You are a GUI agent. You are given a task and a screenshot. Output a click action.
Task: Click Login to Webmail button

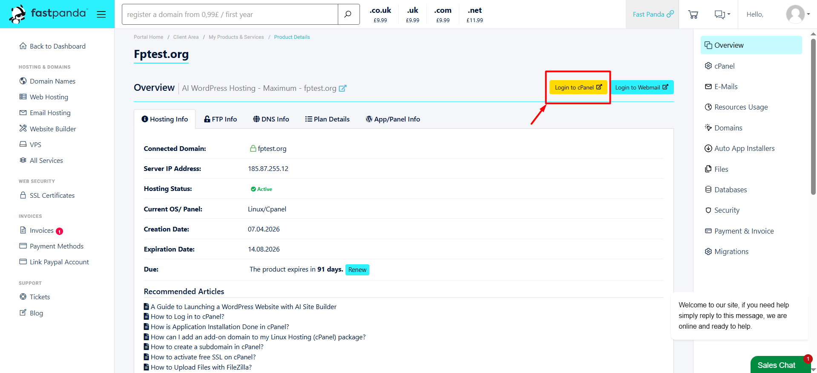pyautogui.click(x=642, y=87)
